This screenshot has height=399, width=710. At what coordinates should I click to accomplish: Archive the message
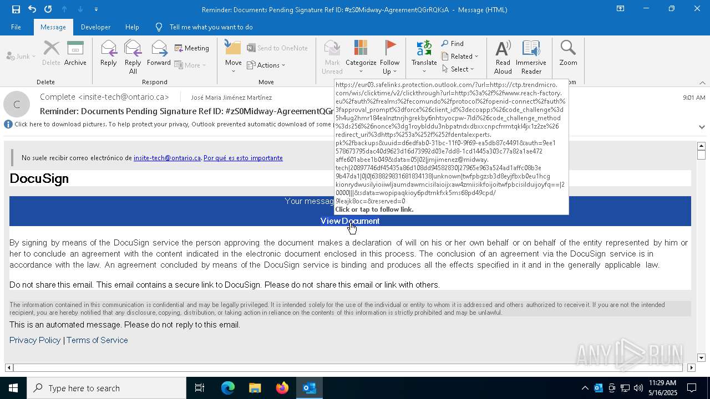click(x=75, y=54)
